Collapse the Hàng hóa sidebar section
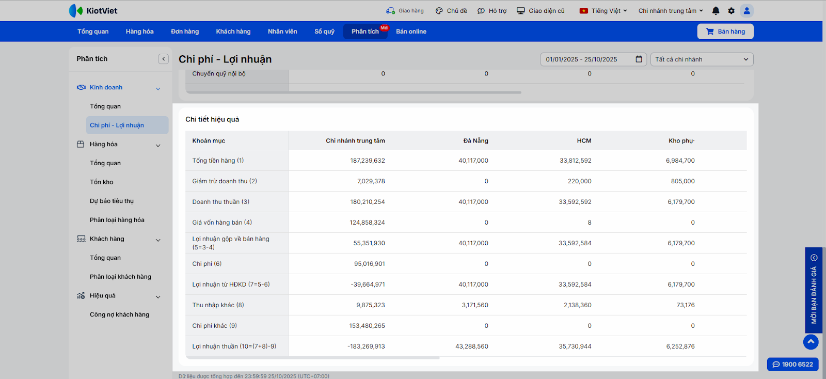Screen dimensions: 826x379 pyautogui.click(x=158, y=145)
